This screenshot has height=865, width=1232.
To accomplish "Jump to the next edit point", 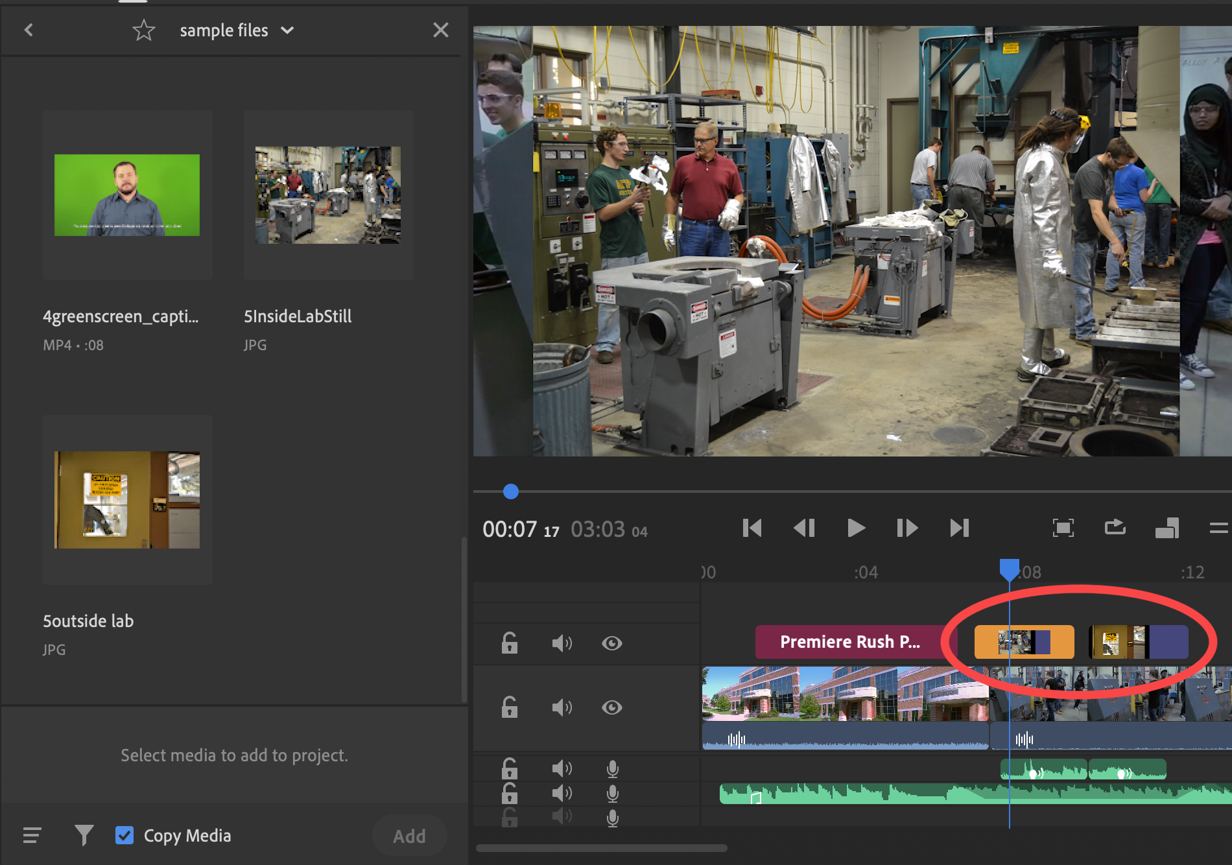I will pyautogui.click(x=960, y=528).
